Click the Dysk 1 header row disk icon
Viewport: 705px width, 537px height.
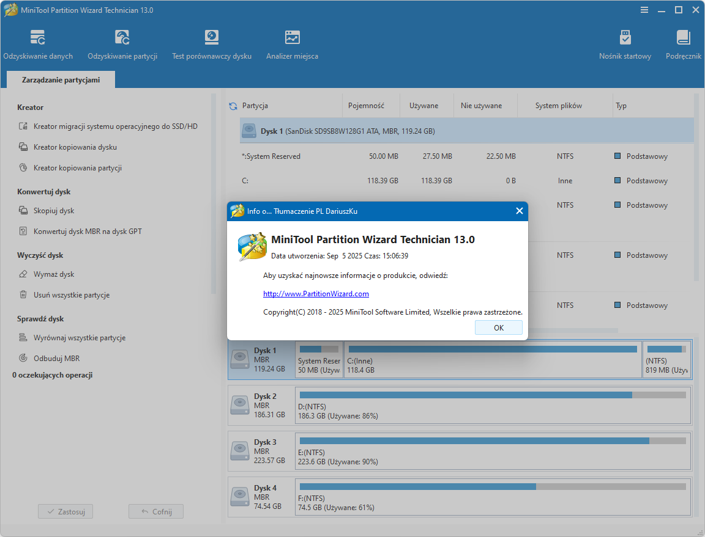tap(249, 131)
